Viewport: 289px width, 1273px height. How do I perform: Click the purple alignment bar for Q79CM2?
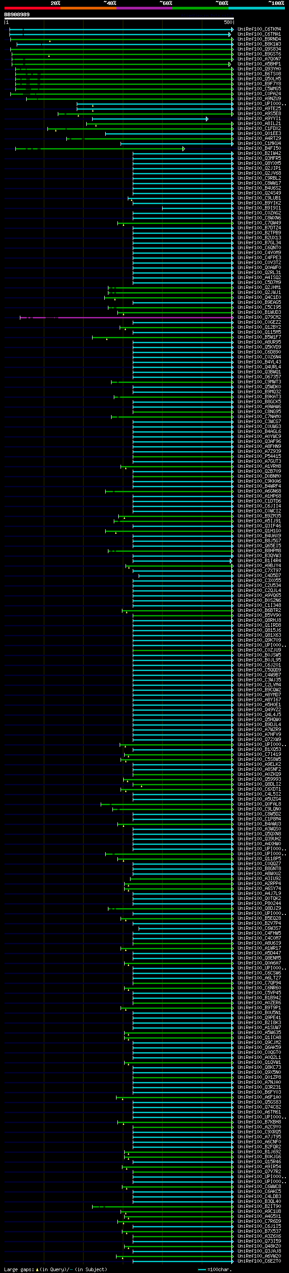(x=126, y=318)
